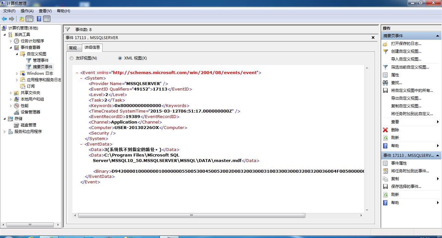Click the 将任务附加到此事件 icon
Viewport: 442px width, 238px height.
click(385, 171)
